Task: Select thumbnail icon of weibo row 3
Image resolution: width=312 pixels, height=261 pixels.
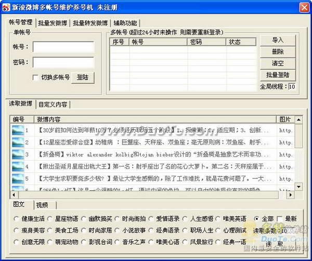Action: [x=18, y=154]
